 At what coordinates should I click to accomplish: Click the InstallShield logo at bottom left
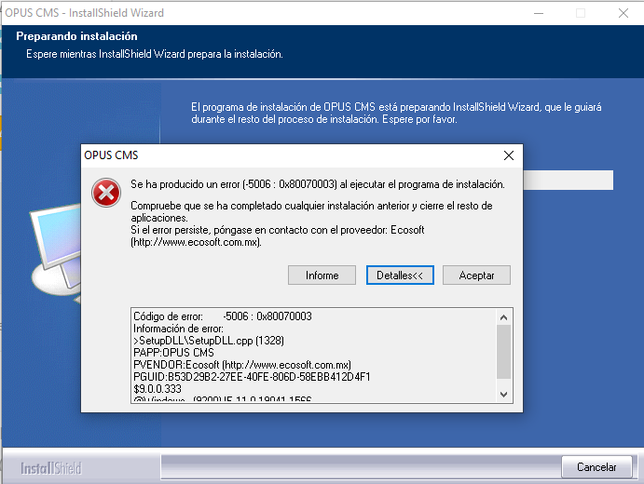click(51, 467)
